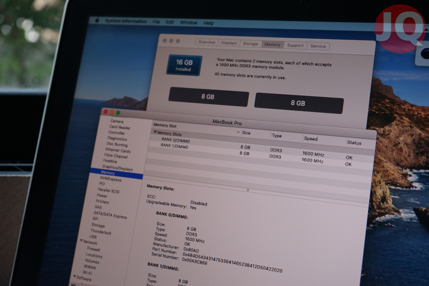Click the pane divider handle below the table
The width and height of the screenshot is (429, 286).
coord(248,190)
